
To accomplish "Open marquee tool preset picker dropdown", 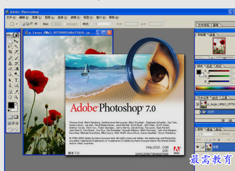I will click(x=17, y=24).
